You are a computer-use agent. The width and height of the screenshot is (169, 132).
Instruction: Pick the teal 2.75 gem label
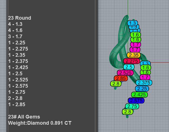pos(132,106)
